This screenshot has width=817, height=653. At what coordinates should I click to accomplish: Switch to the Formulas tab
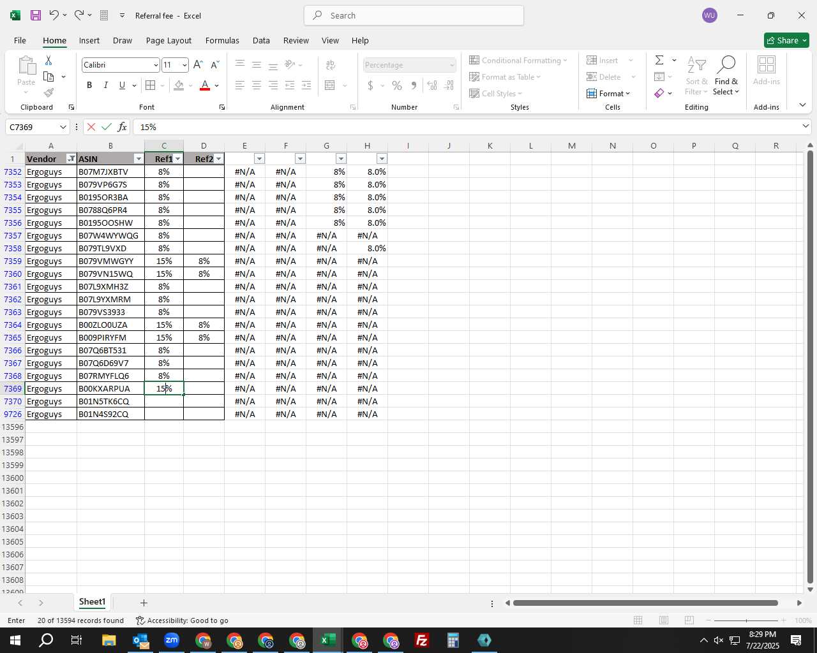(x=222, y=40)
